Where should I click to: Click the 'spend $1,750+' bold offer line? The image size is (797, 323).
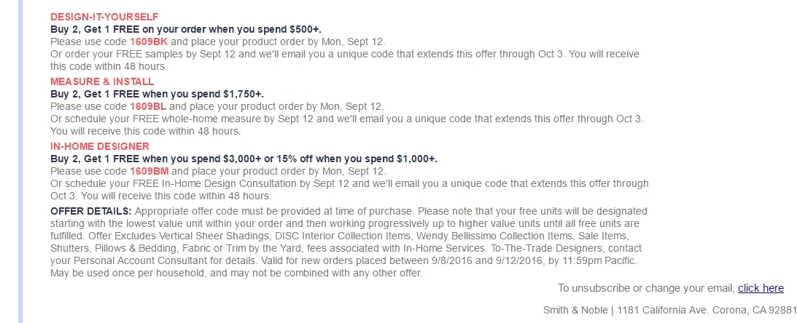(157, 95)
